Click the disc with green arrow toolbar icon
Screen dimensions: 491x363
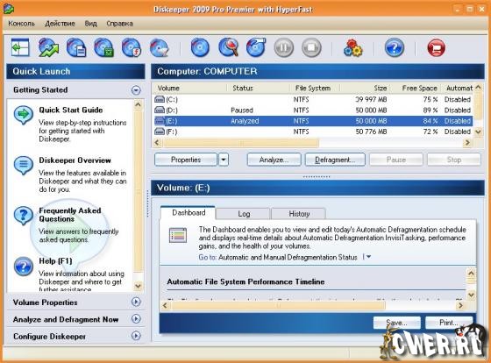[48, 47]
